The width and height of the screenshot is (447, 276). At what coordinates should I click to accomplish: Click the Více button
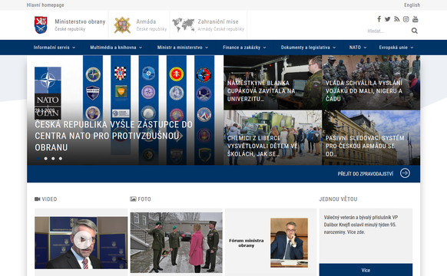pyautogui.click(x=366, y=270)
